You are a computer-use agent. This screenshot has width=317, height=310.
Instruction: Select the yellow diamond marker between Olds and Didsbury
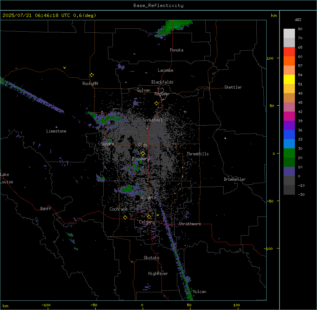(x=143, y=154)
